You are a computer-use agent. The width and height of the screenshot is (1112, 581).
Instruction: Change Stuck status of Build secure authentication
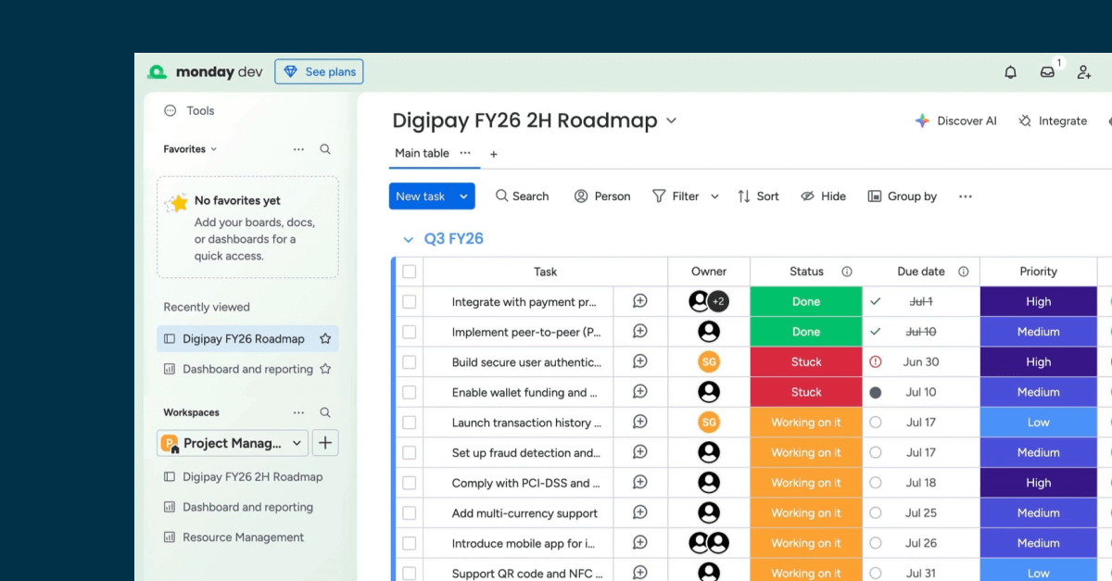point(806,362)
